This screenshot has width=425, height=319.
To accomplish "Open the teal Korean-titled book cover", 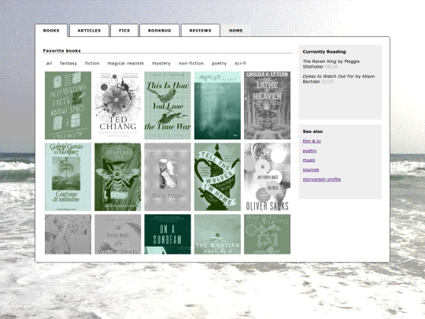I will coord(217,106).
